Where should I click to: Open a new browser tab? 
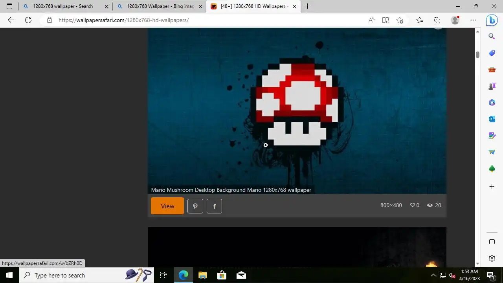pos(307,6)
